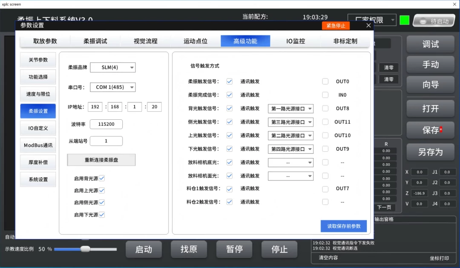Click the 停止 stop button
Screen dimensions: 460x268
[279, 250]
